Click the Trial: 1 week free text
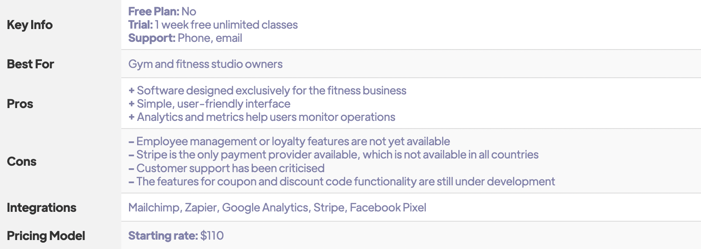The height and width of the screenshot is (249, 701). tap(213, 25)
